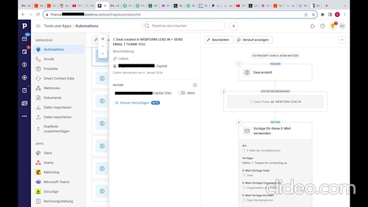The height and width of the screenshot is (207, 368).
Task: Open the EC account avatar menu
Action: tap(342, 26)
